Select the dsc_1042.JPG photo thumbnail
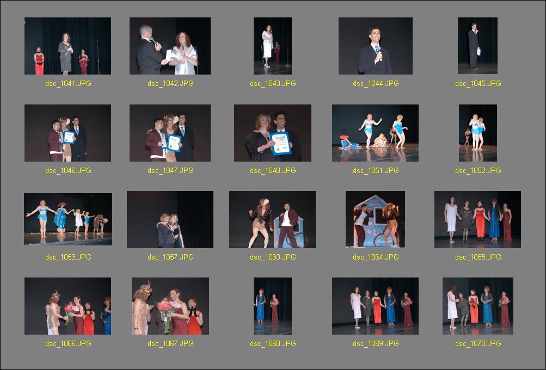This screenshot has width=546, height=370. [170, 46]
